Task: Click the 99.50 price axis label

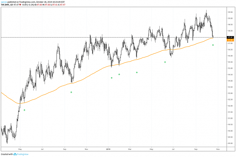Action: (230, 12)
